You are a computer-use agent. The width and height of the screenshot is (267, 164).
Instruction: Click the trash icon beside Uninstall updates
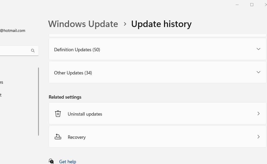point(58,114)
